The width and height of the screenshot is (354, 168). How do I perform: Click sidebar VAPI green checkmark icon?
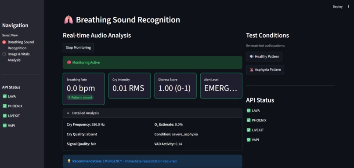(4, 125)
